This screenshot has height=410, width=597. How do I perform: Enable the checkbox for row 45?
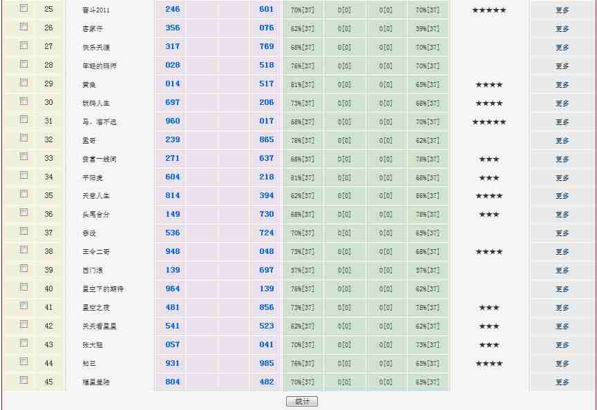click(x=23, y=380)
